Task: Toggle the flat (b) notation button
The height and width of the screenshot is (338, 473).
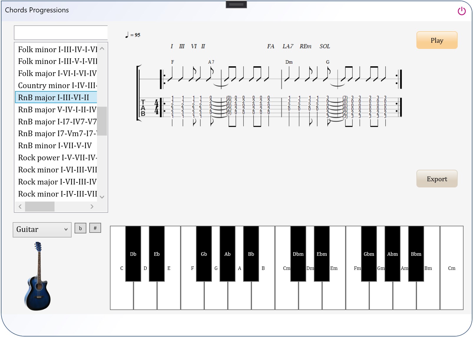Action: pyautogui.click(x=80, y=228)
